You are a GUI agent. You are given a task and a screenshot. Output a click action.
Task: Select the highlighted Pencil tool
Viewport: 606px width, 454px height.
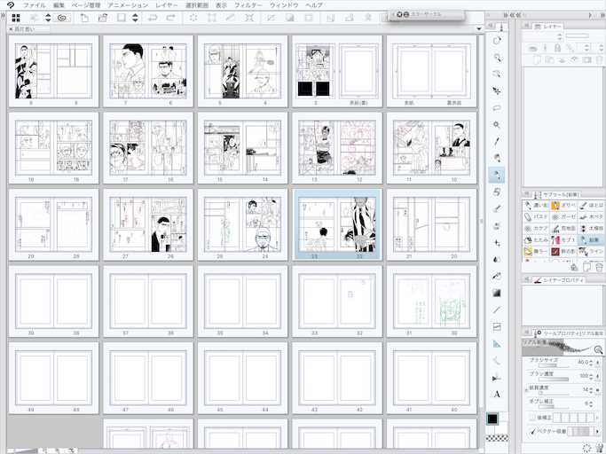pos(497,175)
